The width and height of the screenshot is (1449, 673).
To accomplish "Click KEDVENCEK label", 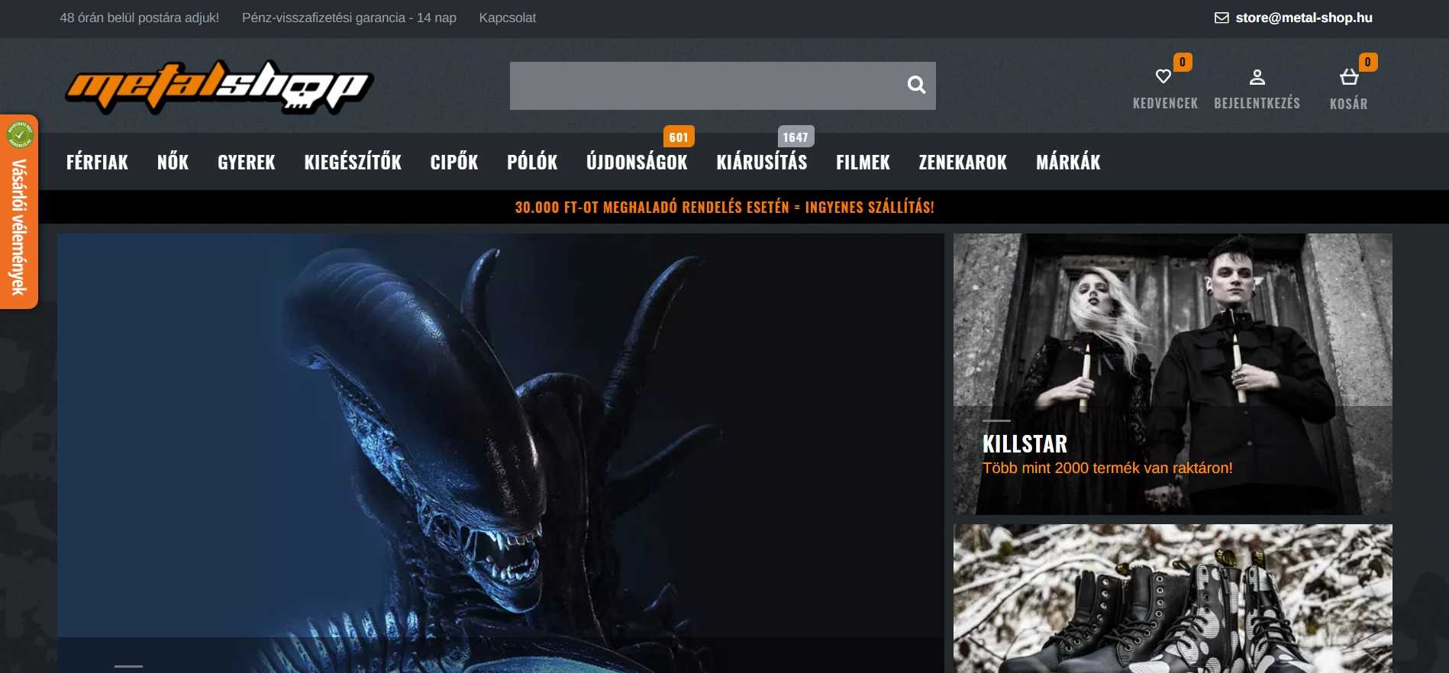I will [x=1165, y=103].
